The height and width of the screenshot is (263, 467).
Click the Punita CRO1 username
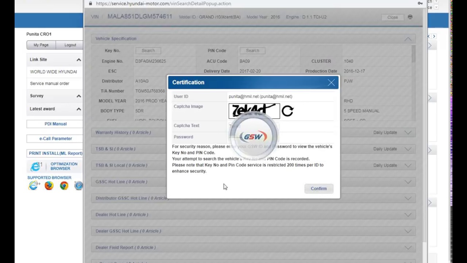[x=39, y=34]
